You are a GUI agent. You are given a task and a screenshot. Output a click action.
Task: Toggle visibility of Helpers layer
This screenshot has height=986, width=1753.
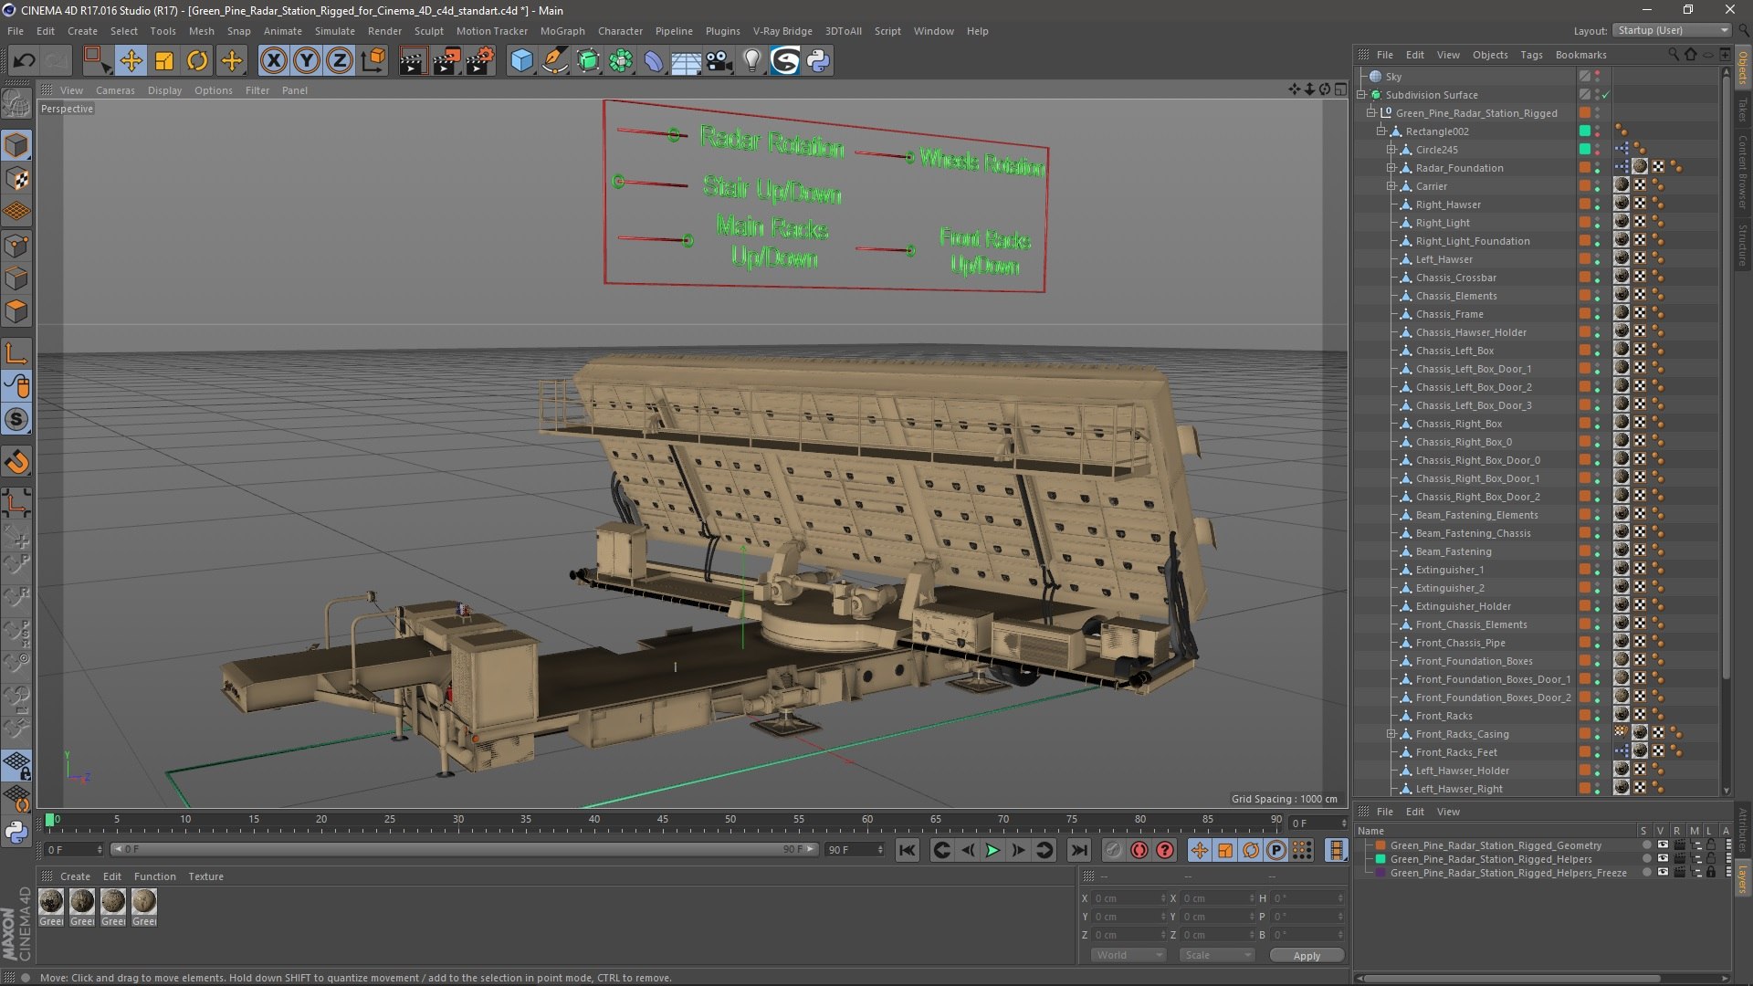[1663, 859]
